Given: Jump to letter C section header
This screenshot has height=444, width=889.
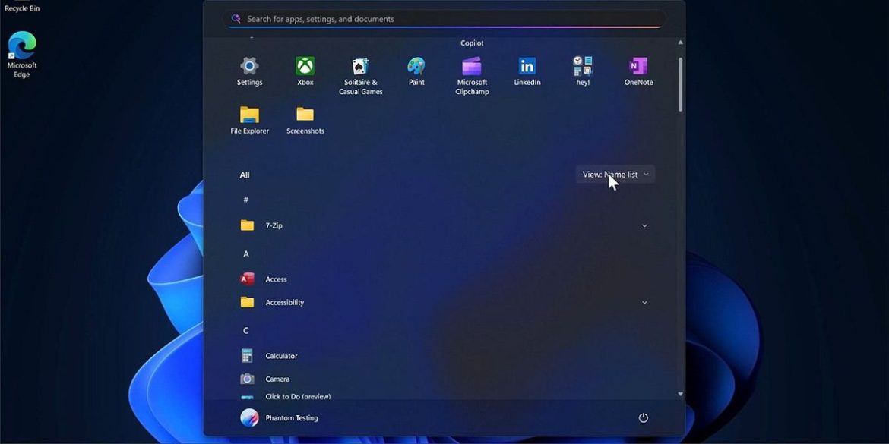Looking at the screenshot, I should click(x=246, y=331).
